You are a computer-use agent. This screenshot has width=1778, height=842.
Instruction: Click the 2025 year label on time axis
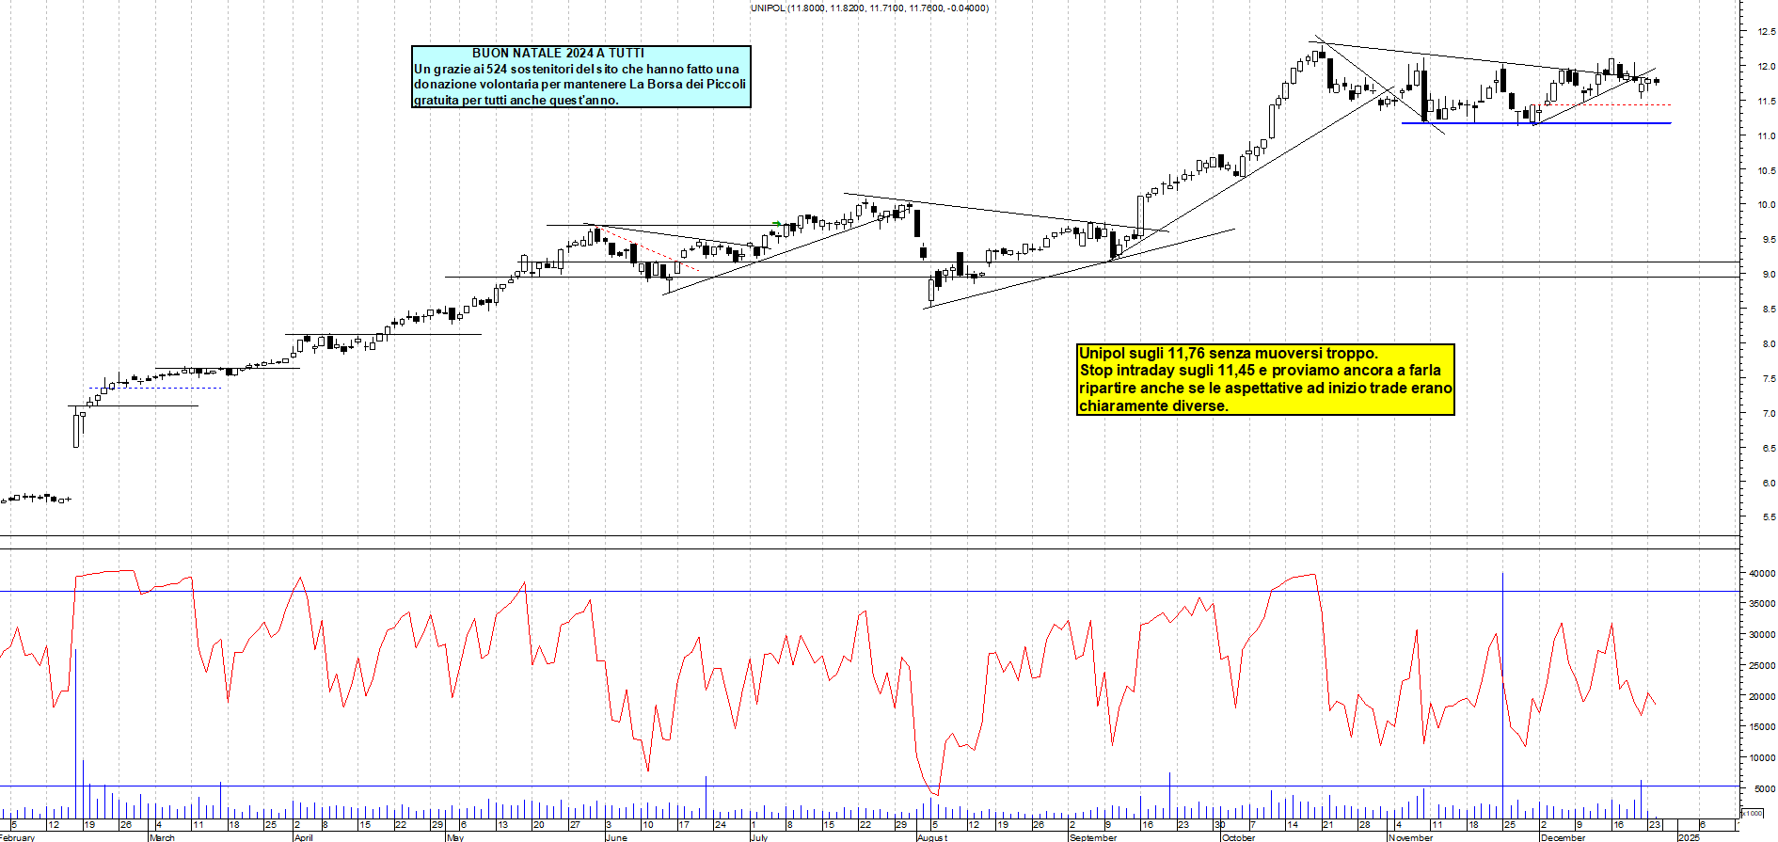(x=1689, y=837)
